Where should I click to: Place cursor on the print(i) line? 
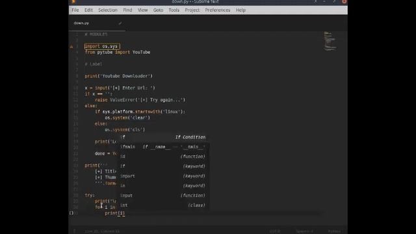(x=114, y=213)
